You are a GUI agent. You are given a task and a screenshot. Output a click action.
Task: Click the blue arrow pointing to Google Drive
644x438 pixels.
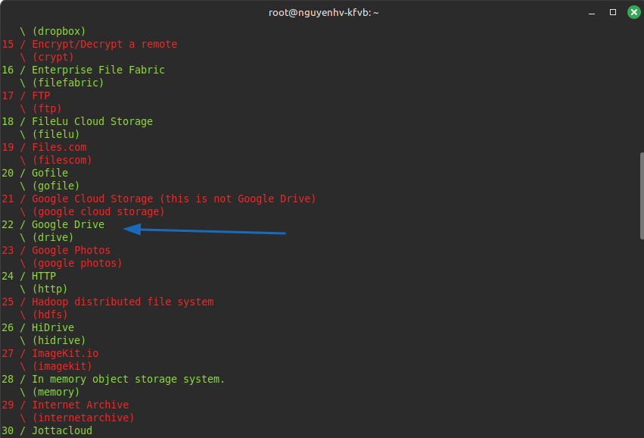[x=204, y=230]
